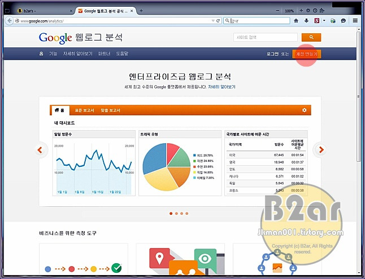Select the third carousel dot
The width and height of the screenshot is (365, 279).
(x=181, y=214)
